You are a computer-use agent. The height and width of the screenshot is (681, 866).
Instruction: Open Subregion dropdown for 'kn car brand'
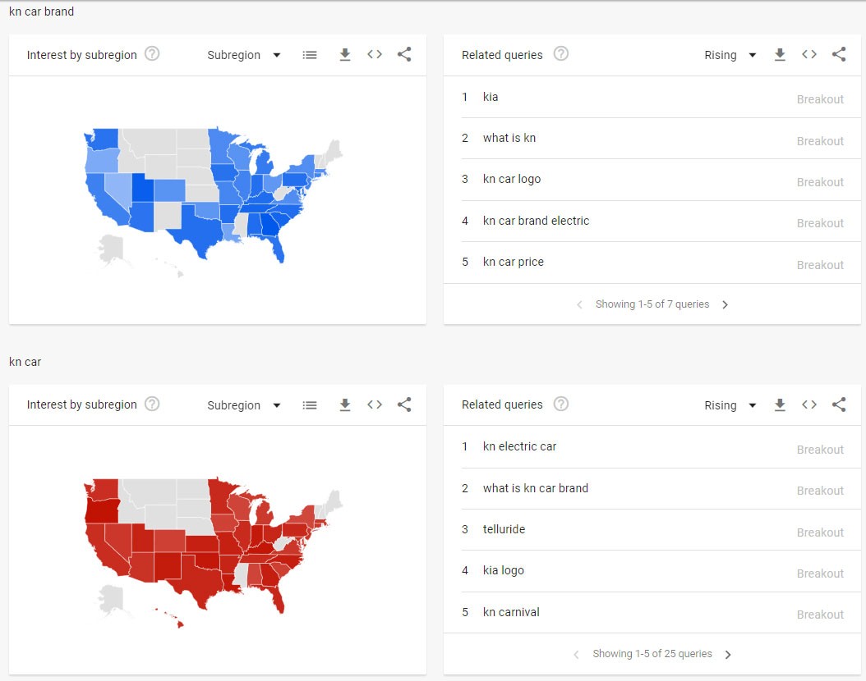(x=244, y=55)
